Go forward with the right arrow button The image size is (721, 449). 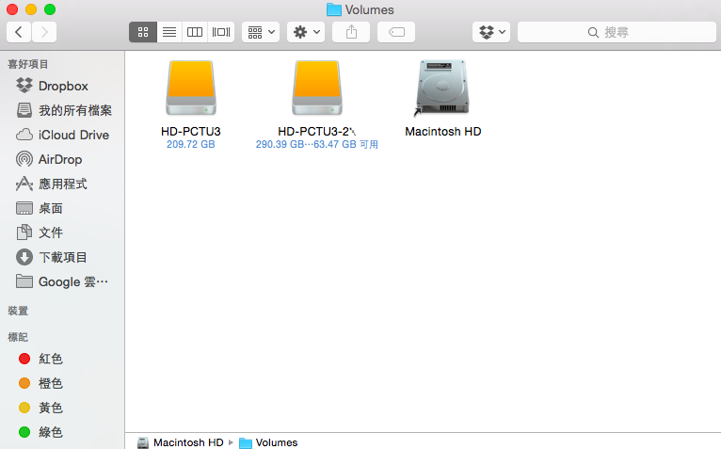(x=44, y=32)
